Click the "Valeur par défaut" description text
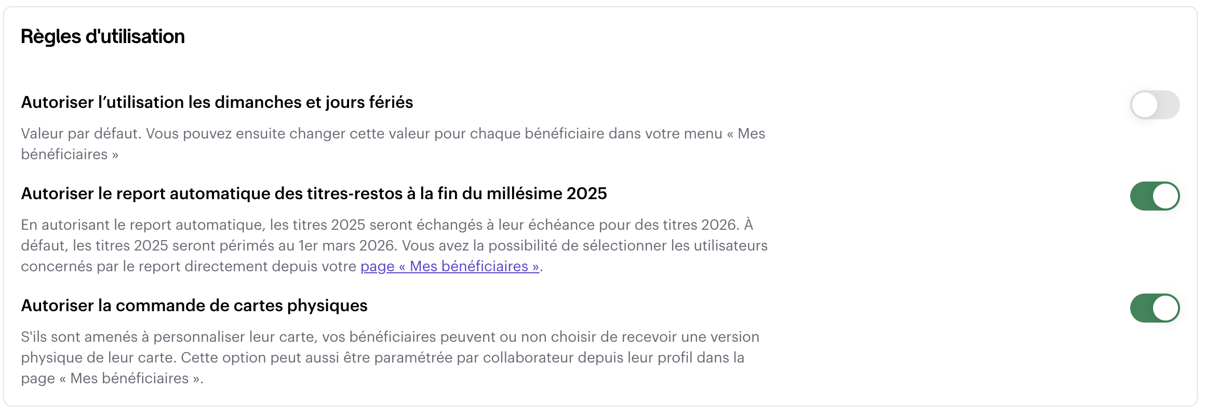 [81, 134]
